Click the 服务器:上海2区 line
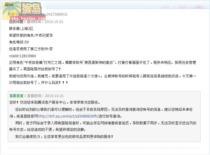This screenshot has width=210, height=155. [x=21, y=28]
